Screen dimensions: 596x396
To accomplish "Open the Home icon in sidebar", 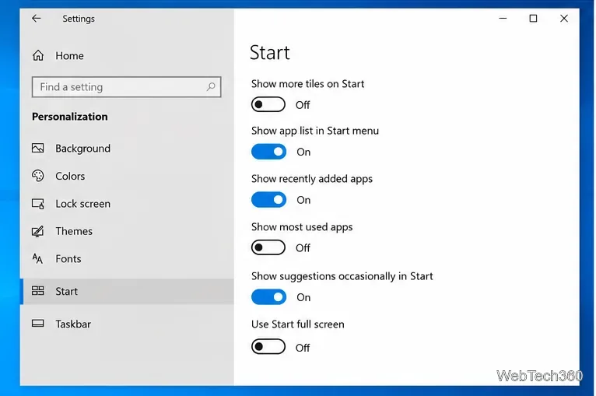I will pos(38,55).
